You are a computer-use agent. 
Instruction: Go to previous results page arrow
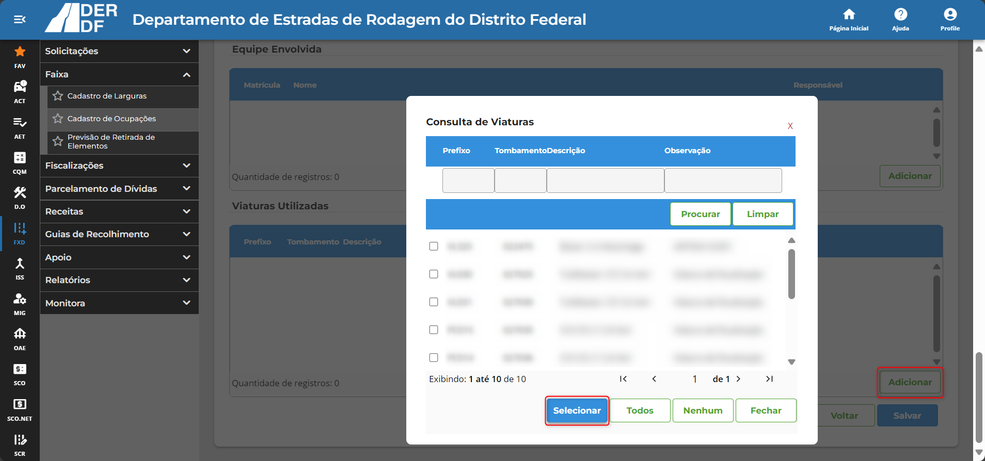pos(654,379)
